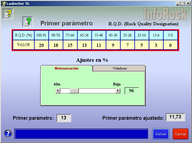Click the Meteorización slider thumb
The height and width of the screenshot is (143, 192).
coord(74,91)
